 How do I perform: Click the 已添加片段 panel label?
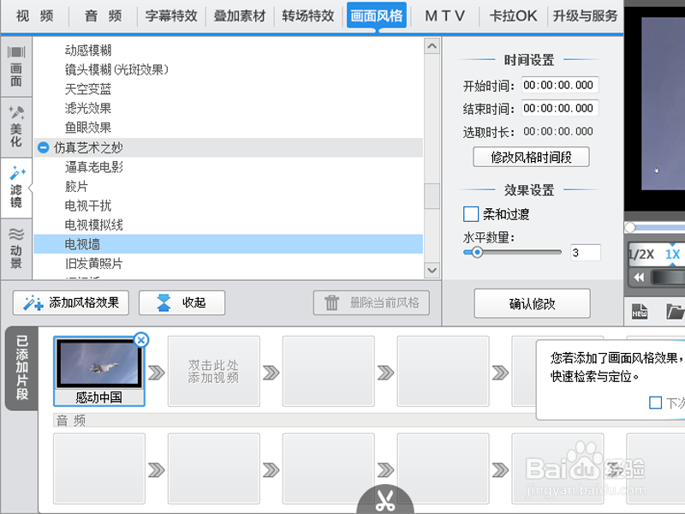click(21, 368)
